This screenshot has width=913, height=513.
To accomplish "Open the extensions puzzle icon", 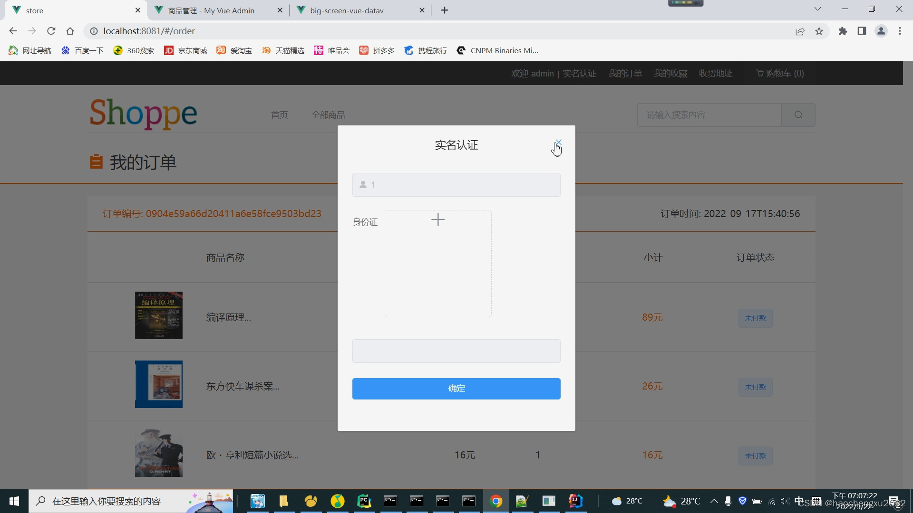I will (x=843, y=31).
